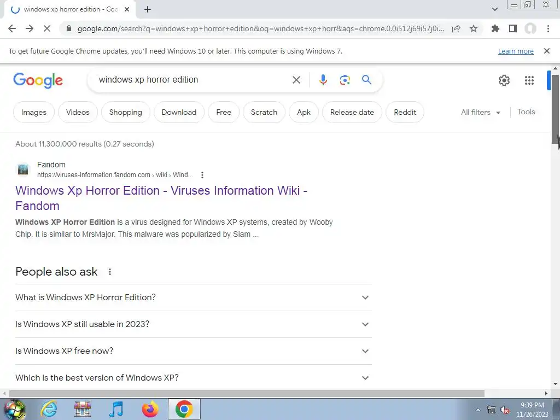Open the network tray icon
560x420 pixels.
click(x=492, y=410)
